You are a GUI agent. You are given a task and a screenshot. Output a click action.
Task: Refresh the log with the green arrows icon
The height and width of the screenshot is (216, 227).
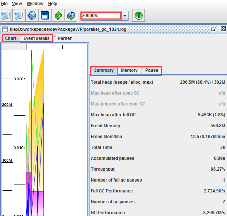click(58, 16)
